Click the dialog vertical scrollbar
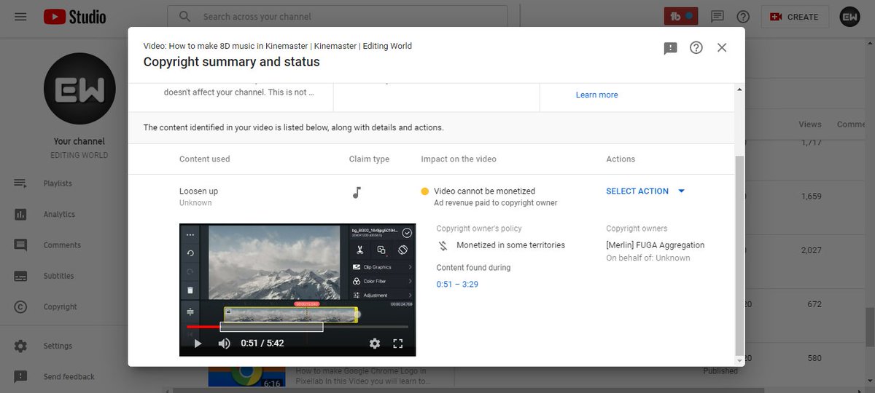The image size is (875, 393). pyautogui.click(x=740, y=255)
